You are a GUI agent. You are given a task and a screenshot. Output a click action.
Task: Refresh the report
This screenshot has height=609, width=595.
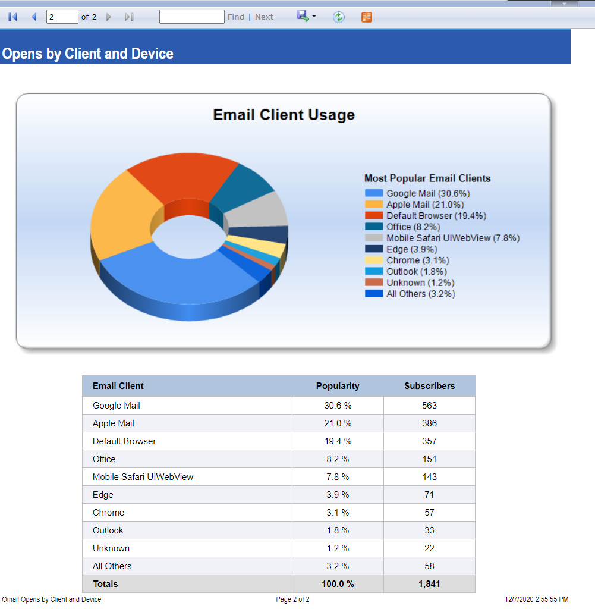point(339,17)
